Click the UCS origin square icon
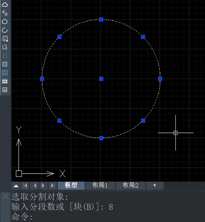The image size is (205, 222). (19, 174)
